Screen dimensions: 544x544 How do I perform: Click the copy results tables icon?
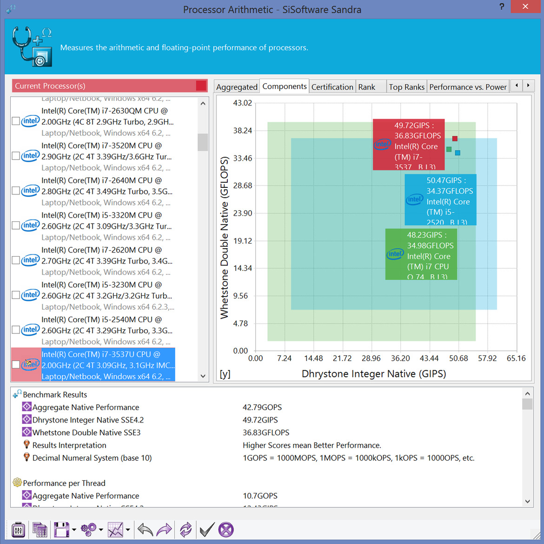click(x=40, y=530)
